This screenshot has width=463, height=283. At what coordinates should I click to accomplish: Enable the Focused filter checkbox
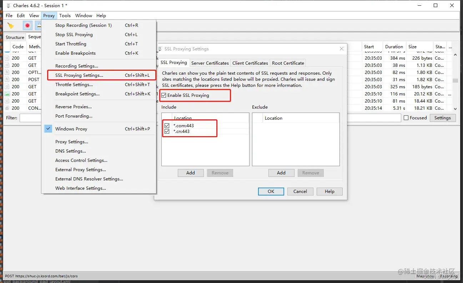406,118
